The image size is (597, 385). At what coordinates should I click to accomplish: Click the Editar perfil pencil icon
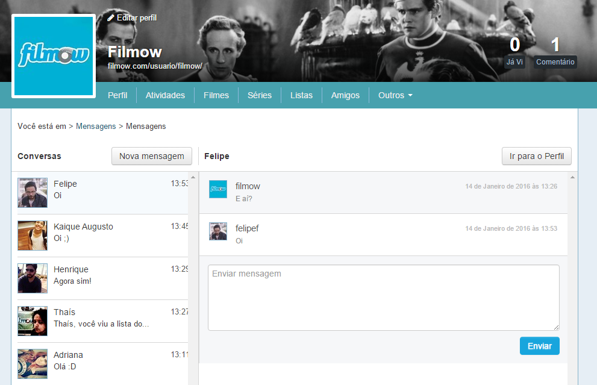[x=111, y=18]
